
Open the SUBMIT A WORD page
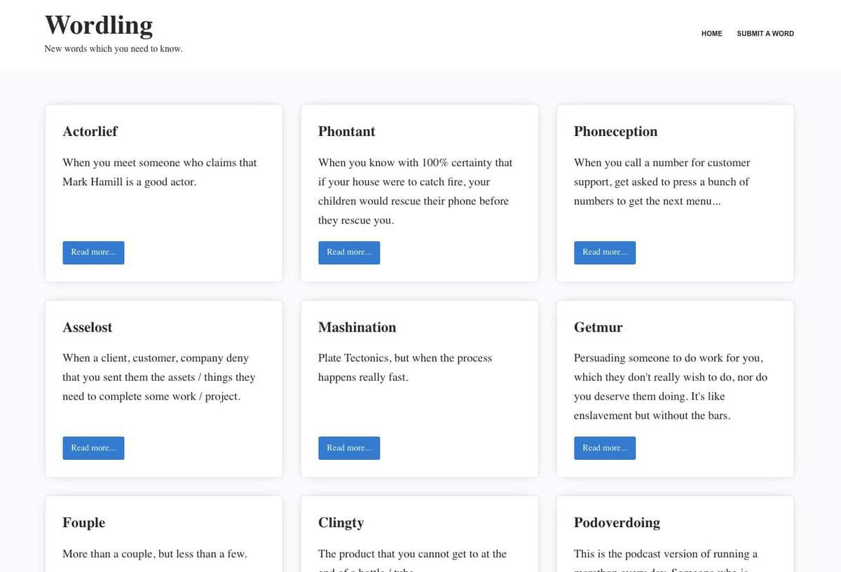click(x=765, y=34)
